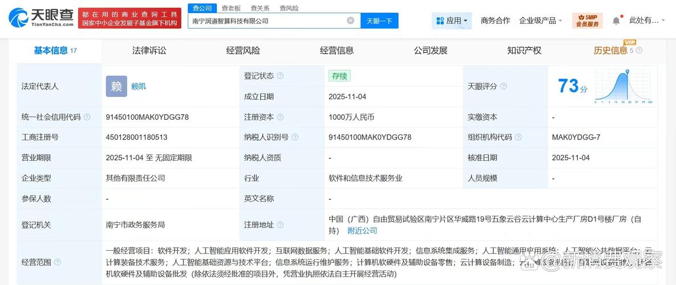
Task: Open the 经营信息 tab
Action: (337, 50)
